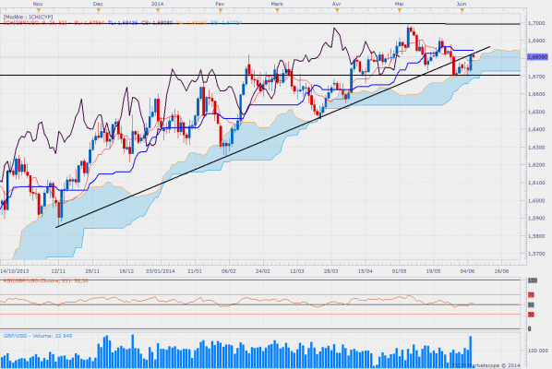This screenshot has height=369, width=552.
Task: Click the 06/02 date axis label
Action: tap(229, 271)
